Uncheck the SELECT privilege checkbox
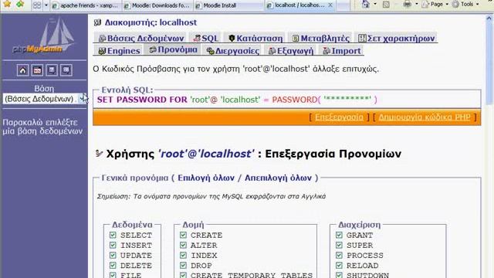The image size is (494, 278). [113, 235]
